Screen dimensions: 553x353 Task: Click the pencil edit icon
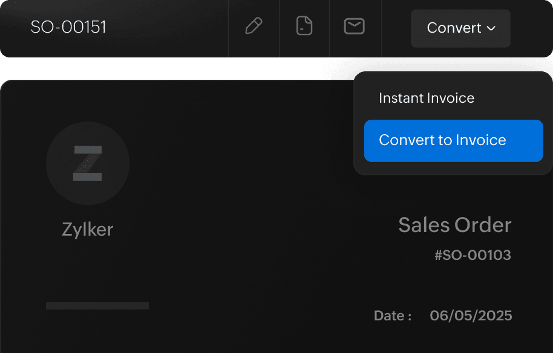click(x=254, y=27)
